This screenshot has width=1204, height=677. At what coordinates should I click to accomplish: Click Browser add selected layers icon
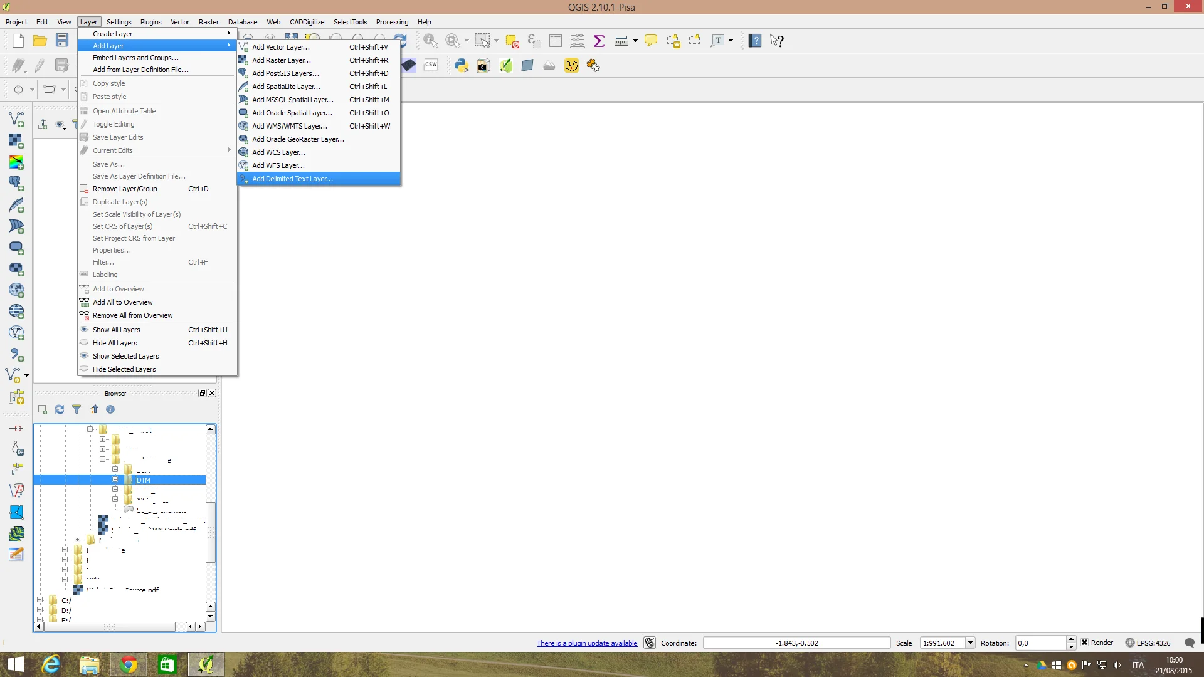(x=43, y=409)
